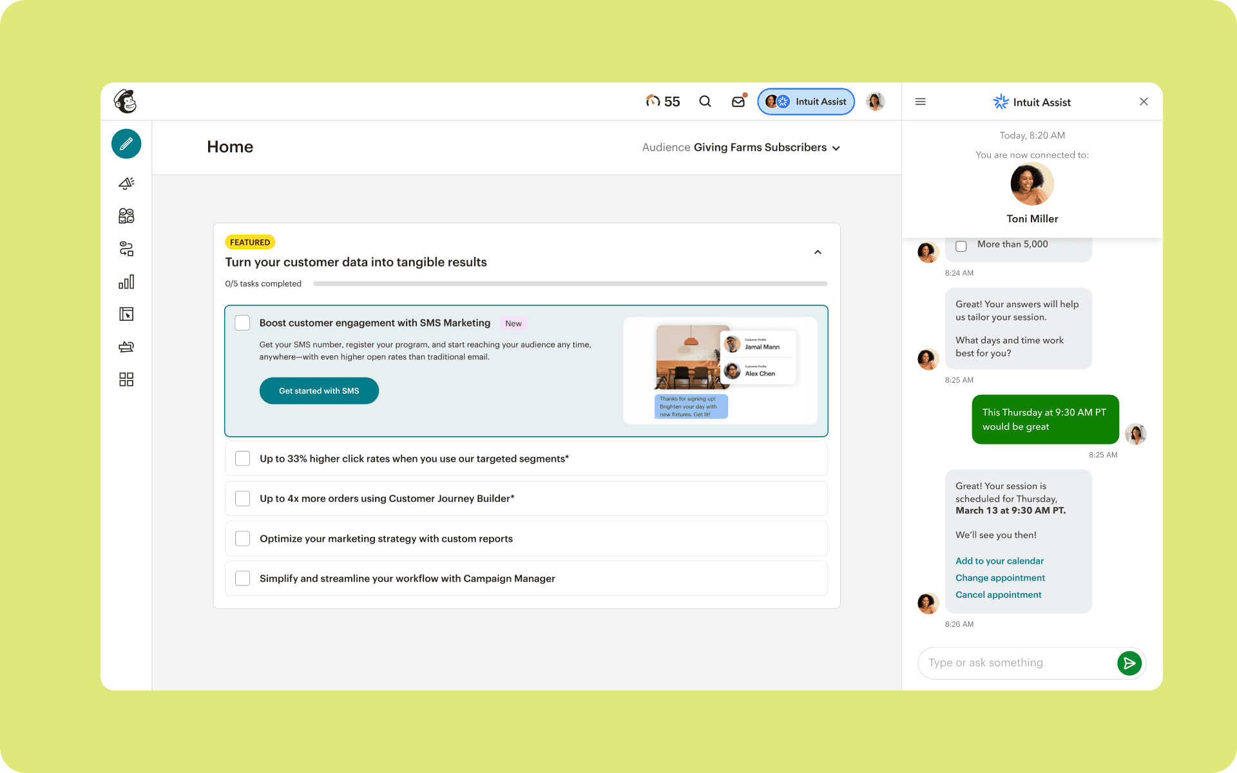Screen dimensions: 1237x773
Task: Click the send message arrow icon
Action: pos(1129,663)
